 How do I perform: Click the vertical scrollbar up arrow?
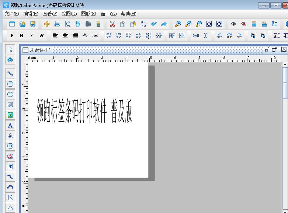(x=285, y=64)
